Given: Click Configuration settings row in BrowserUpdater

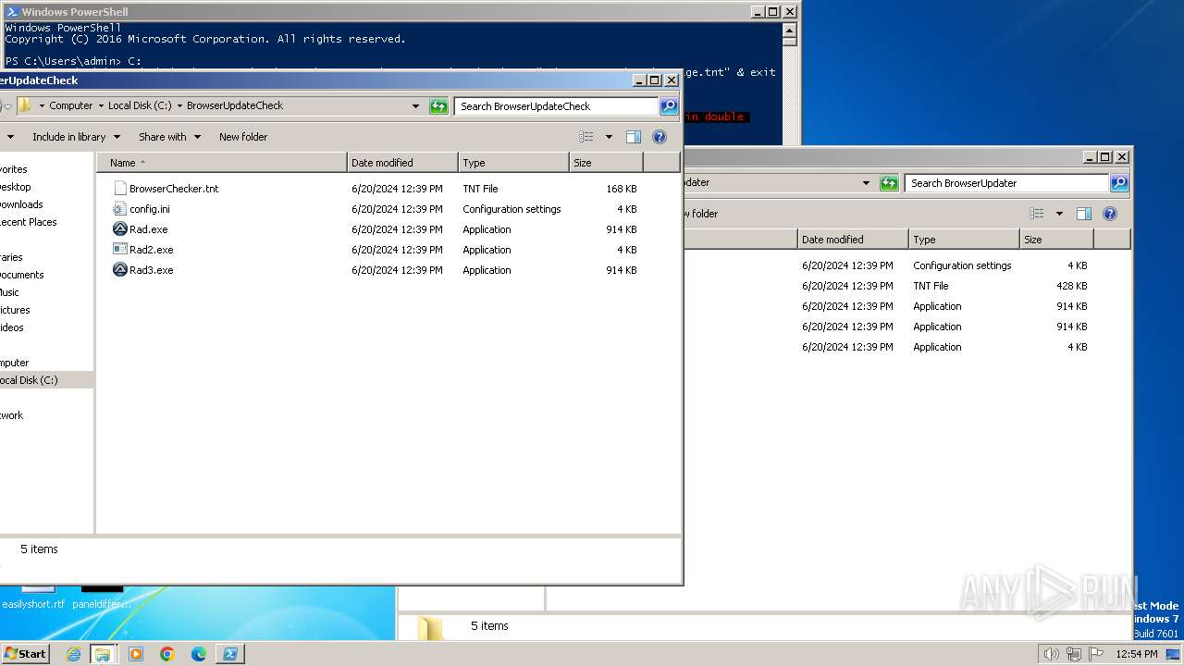Looking at the screenshot, I should point(906,265).
